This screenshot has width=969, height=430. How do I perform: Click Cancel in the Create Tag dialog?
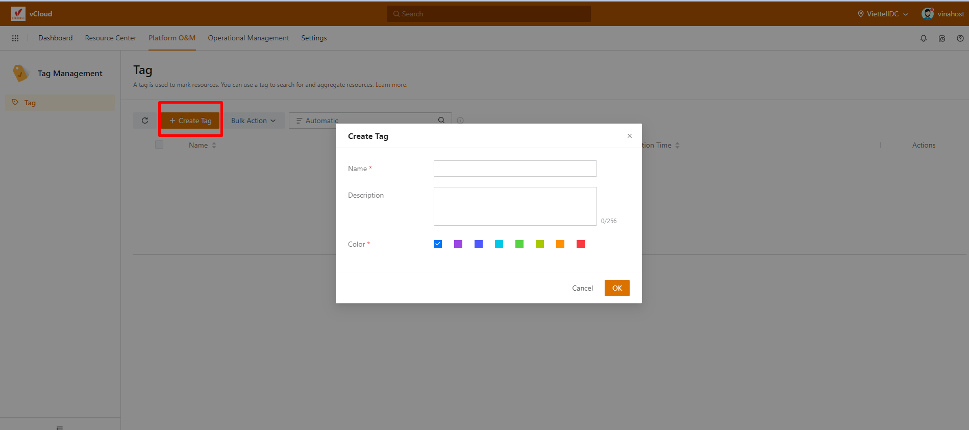click(582, 288)
